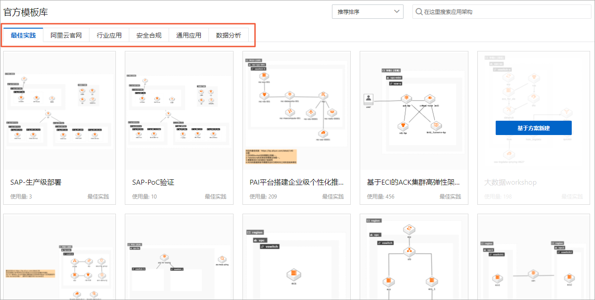Open the SAP-PoC验证 template title
595x300 pixels.
point(153,182)
